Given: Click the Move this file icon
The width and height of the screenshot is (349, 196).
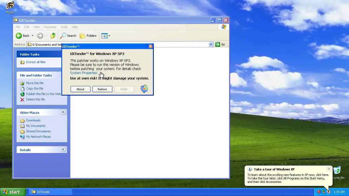Looking at the screenshot, I should coord(22,83).
